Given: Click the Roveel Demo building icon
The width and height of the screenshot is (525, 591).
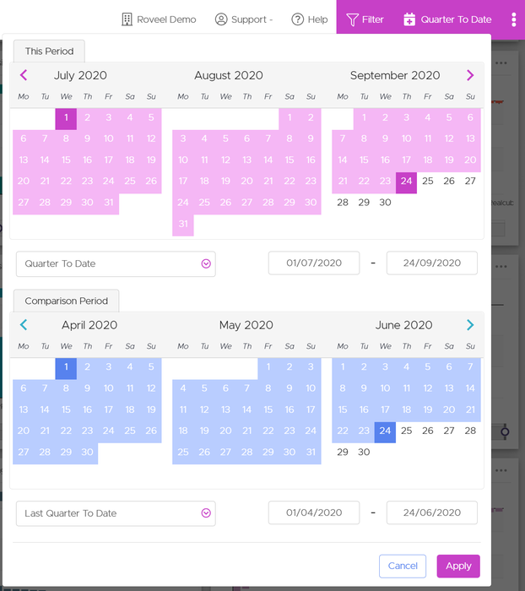Looking at the screenshot, I should click(x=127, y=19).
